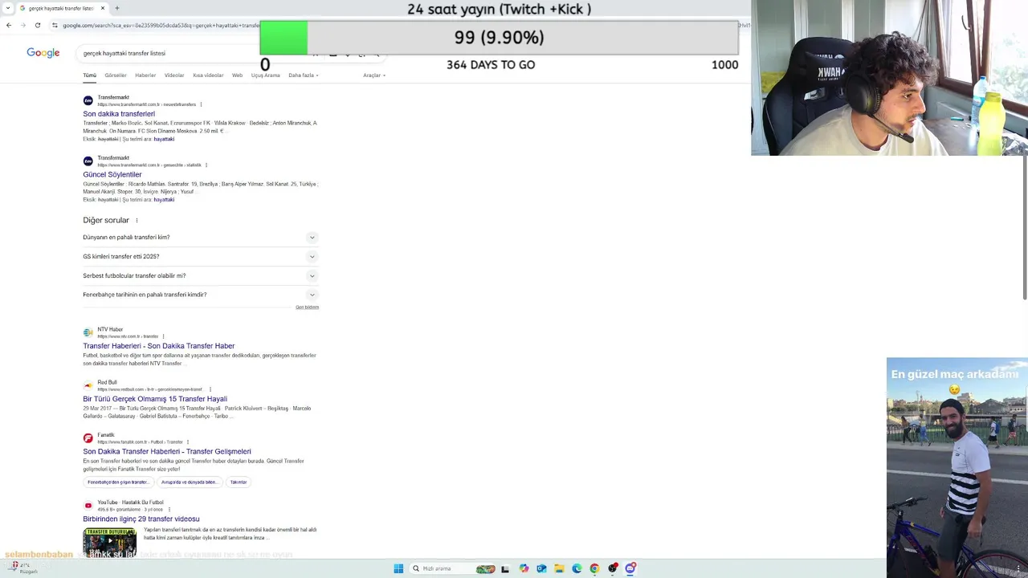The image size is (1028, 578).
Task: Open the 'Araçlar' dropdown
Action: 374,75
